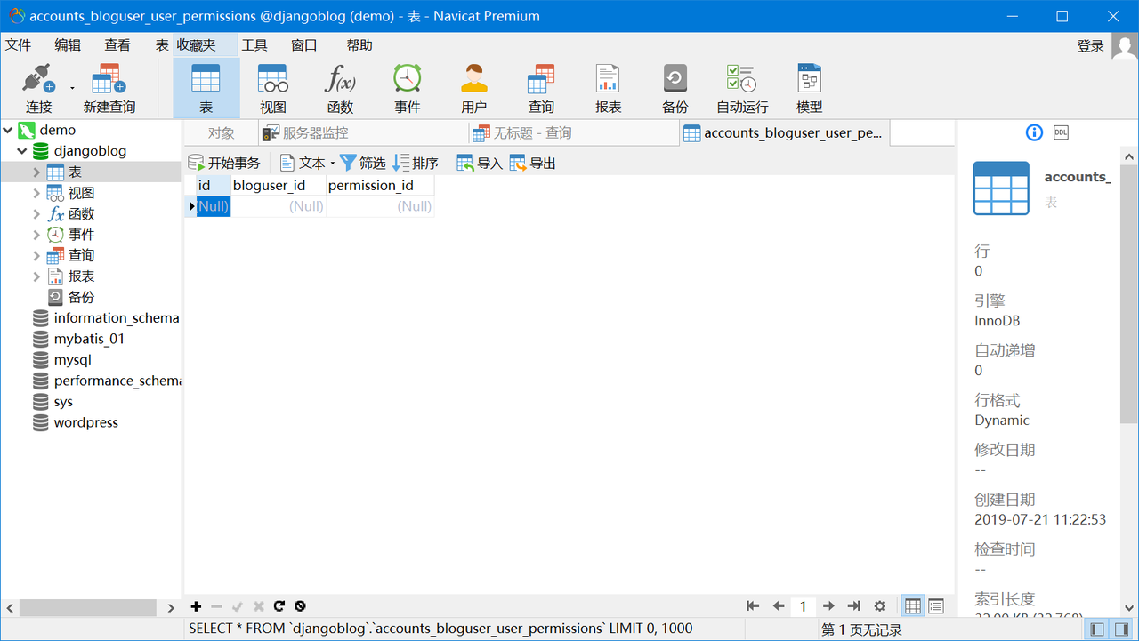The image size is (1139, 641).
Task: Switch to grid view at bottom
Action: [x=913, y=606]
